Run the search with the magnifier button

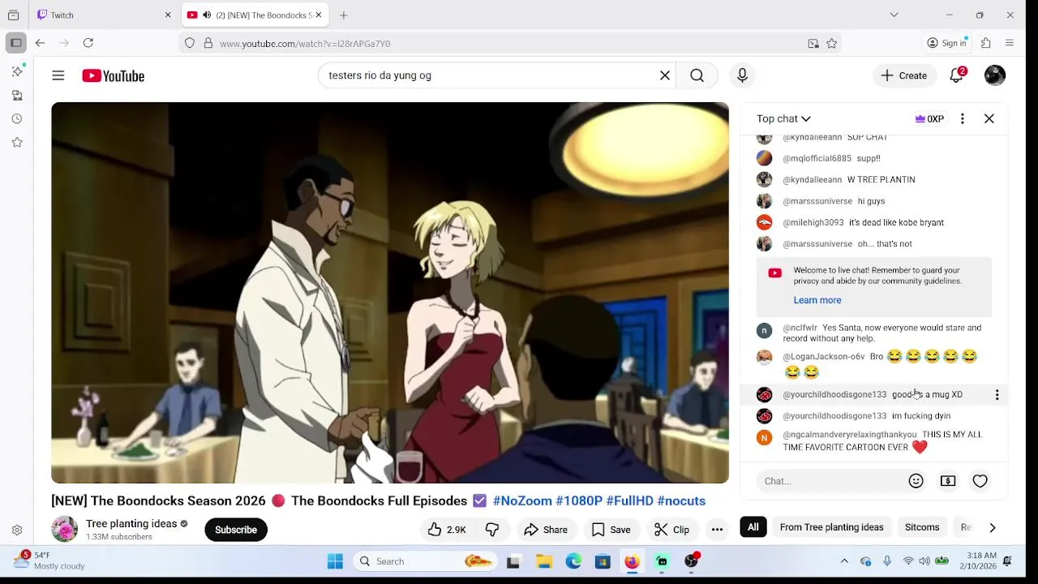[697, 75]
